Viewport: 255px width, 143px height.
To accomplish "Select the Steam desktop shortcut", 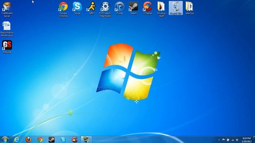I will (133, 8).
